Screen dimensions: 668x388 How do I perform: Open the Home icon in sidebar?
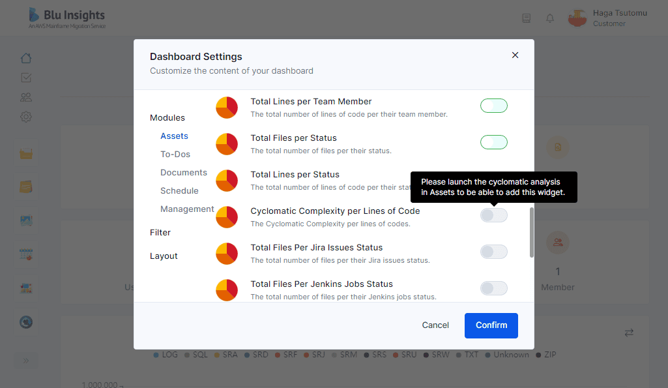point(26,58)
